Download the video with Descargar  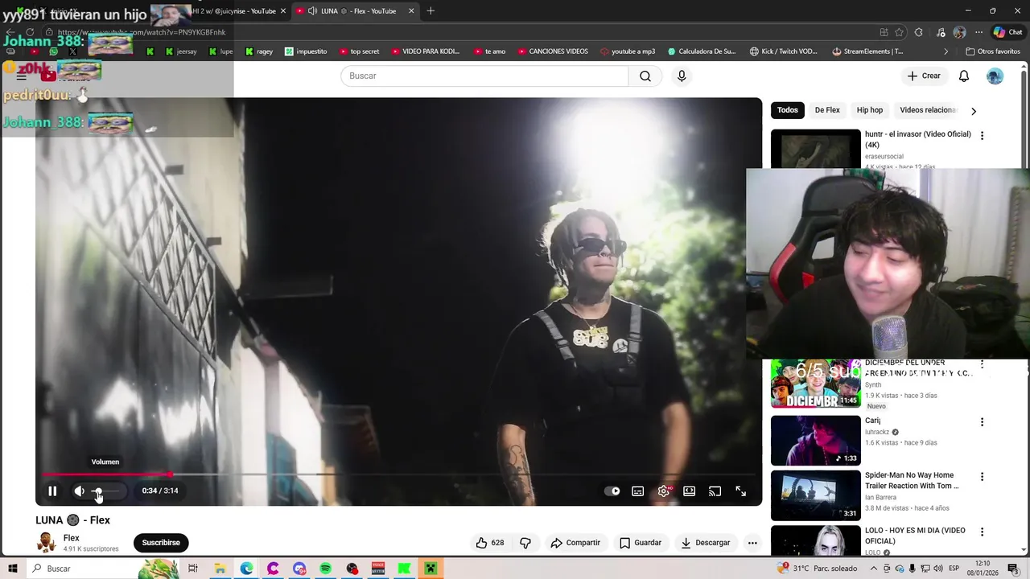(705, 543)
